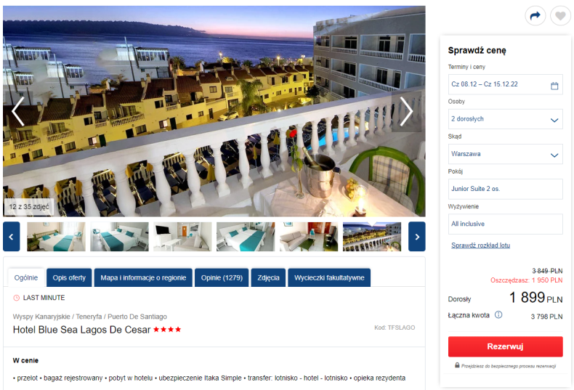Show the next photo with the right arrow
This screenshot has height=390, width=574.
pyautogui.click(x=406, y=112)
